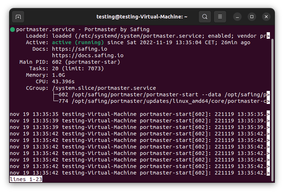Viewport: 284px width, 193px height.
Task: Open a new terminal tab
Action: point(18,17)
